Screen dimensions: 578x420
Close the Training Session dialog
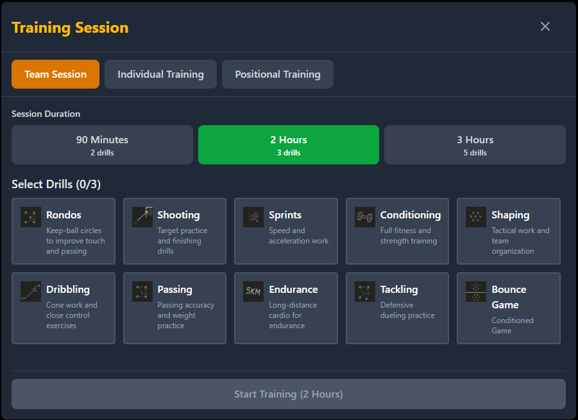pos(545,26)
